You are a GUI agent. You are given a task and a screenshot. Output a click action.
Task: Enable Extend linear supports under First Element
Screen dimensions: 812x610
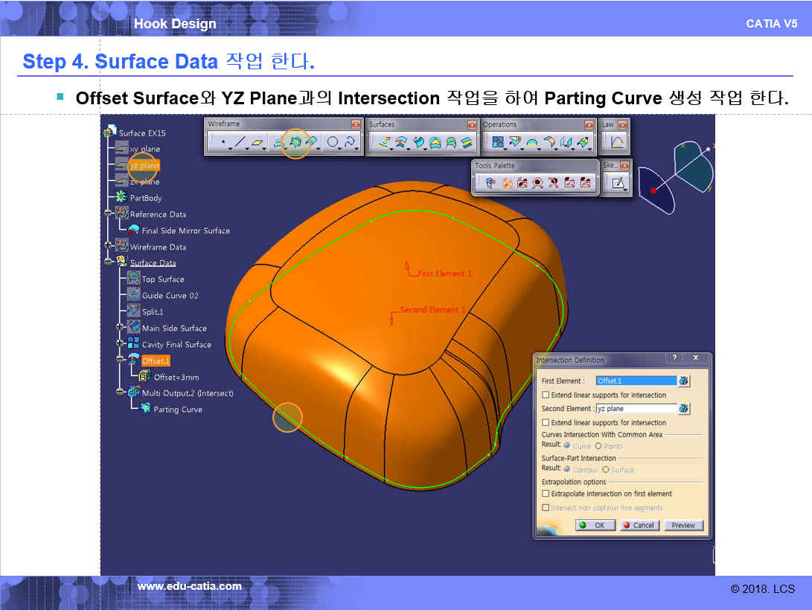(x=546, y=395)
